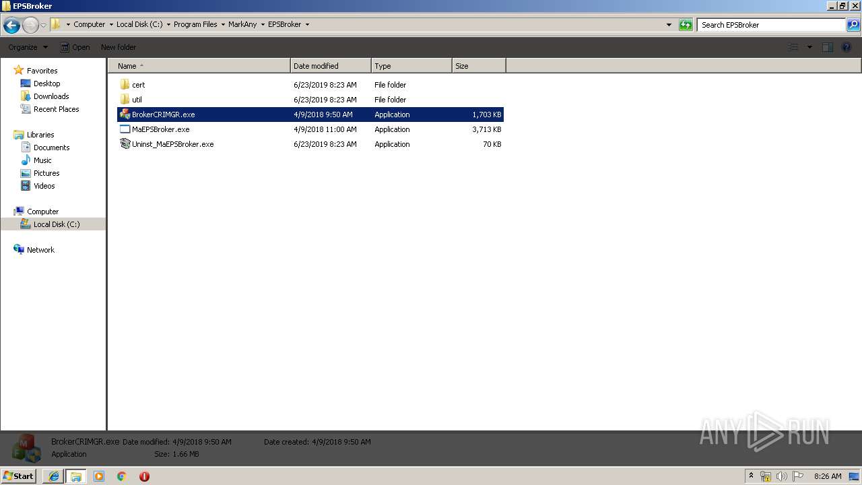Select the util folder icon
The width and height of the screenshot is (862, 485).
125,100
